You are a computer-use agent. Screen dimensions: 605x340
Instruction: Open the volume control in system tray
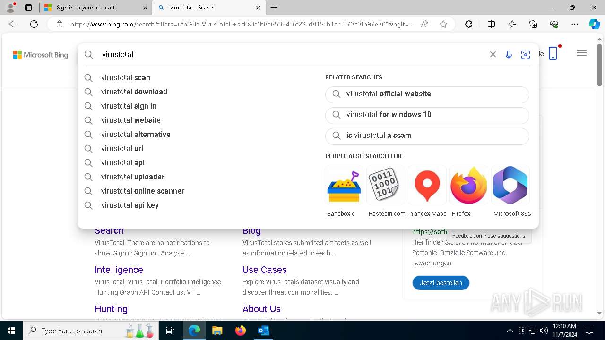pyautogui.click(x=544, y=331)
